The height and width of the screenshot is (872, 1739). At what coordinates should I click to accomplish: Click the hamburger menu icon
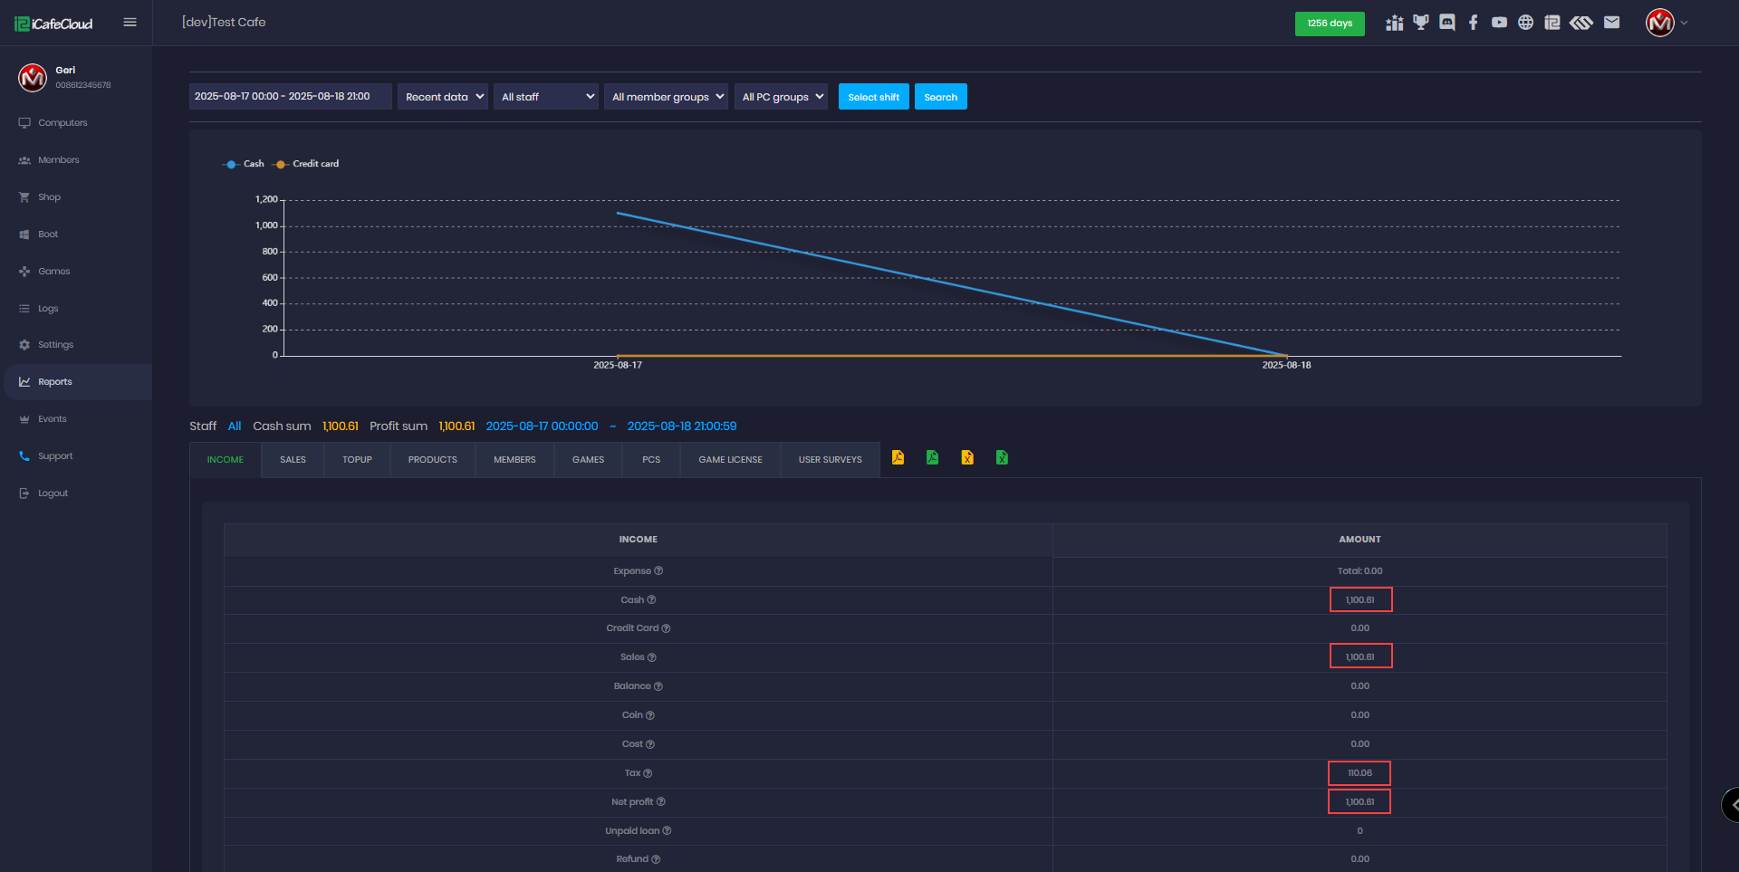(x=130, y=23)
